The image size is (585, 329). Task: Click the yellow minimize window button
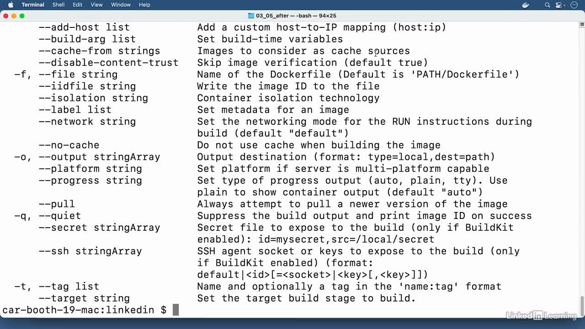(14, 16)
